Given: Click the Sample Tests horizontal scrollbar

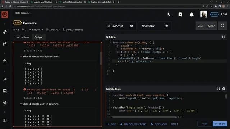Looking at the screenshot, I should coord(144,117).
